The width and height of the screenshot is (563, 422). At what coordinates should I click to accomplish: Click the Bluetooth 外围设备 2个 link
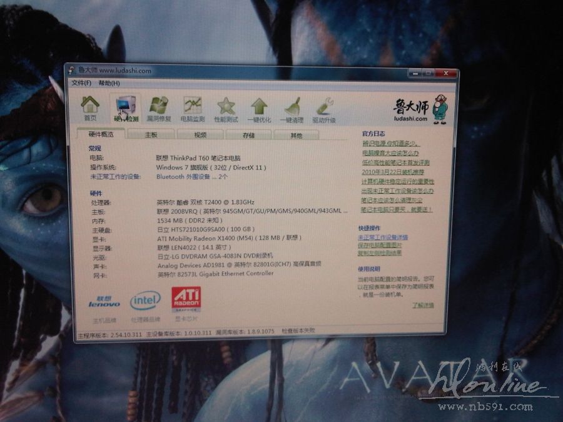click(x=192, y=176)
